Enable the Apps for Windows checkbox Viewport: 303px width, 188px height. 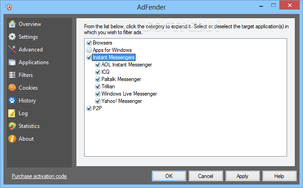coord(89,50)
